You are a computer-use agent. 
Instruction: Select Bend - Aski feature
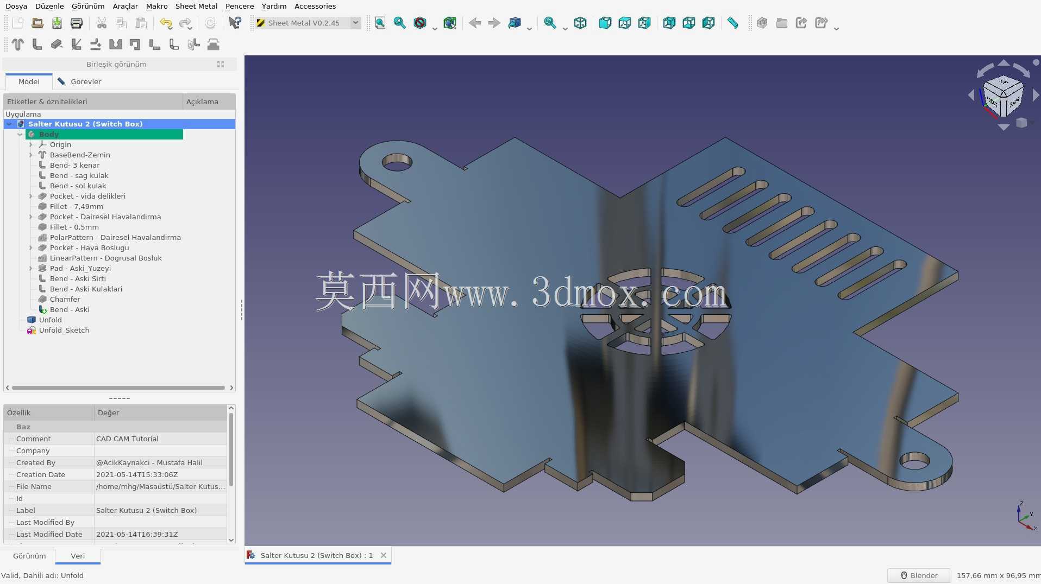pyautogui.click(x=70, y=310)
